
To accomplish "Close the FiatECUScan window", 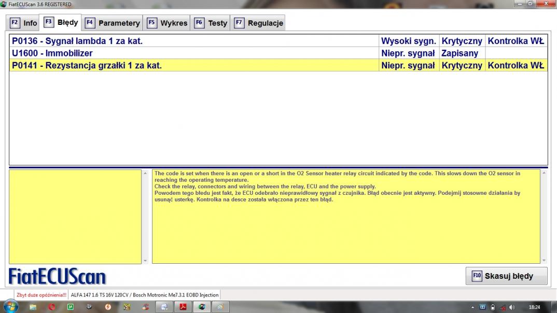I will 546,4.
